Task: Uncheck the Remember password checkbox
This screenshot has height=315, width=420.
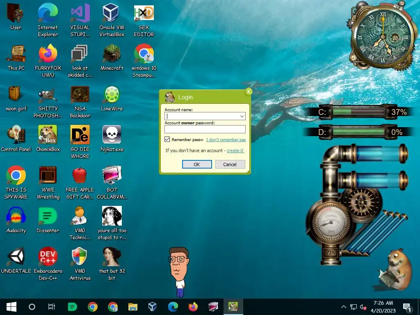Action: point(167,139)
